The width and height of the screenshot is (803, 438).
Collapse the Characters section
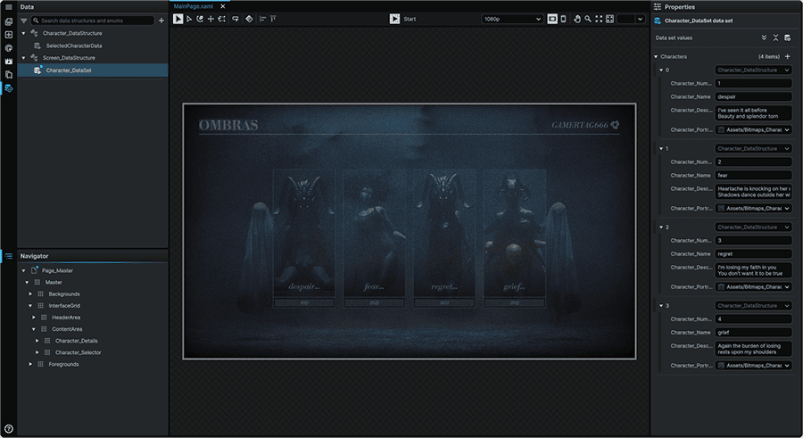click(x=656, y=56)
